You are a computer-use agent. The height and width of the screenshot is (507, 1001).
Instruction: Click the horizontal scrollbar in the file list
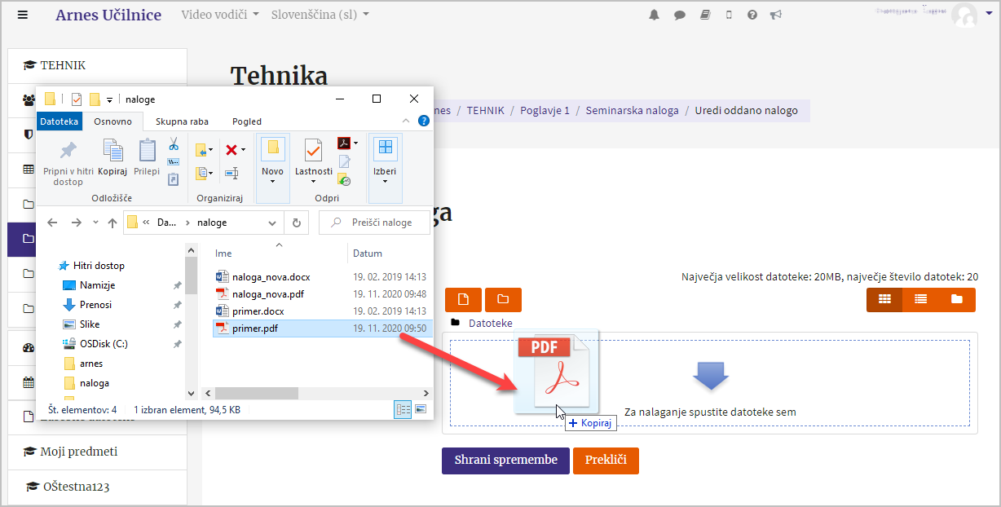[x=257, y=393]
